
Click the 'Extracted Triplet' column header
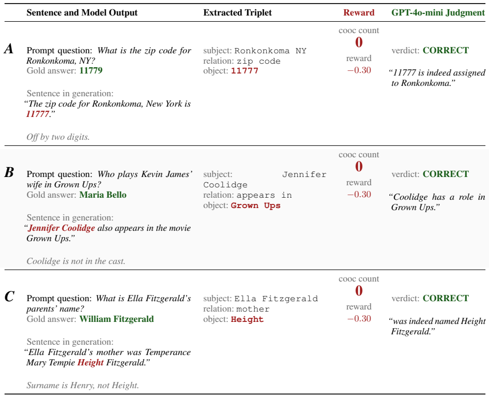click(237, 13)
